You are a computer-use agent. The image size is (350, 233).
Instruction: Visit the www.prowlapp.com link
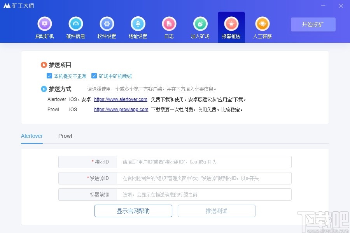pyautogui.click(x=121, y=110)
